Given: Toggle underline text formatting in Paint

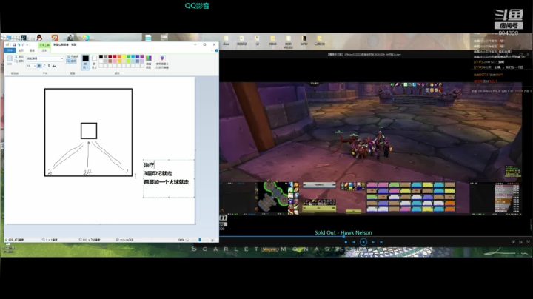Looking at the screenshot, I should point(49,66).
